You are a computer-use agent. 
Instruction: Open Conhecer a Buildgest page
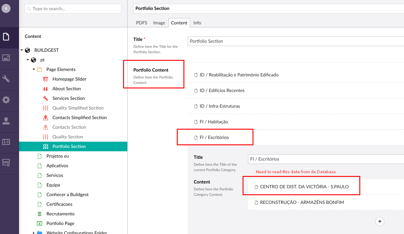coord(68,195)
